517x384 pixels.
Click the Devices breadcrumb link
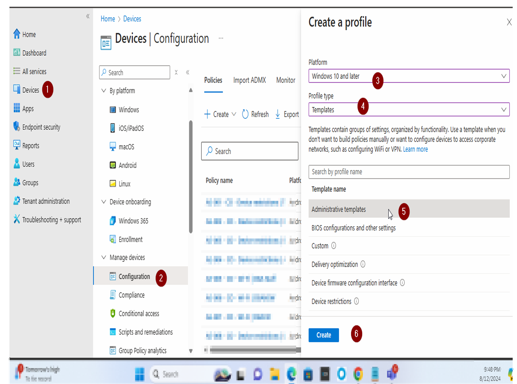tap(132, 19)
